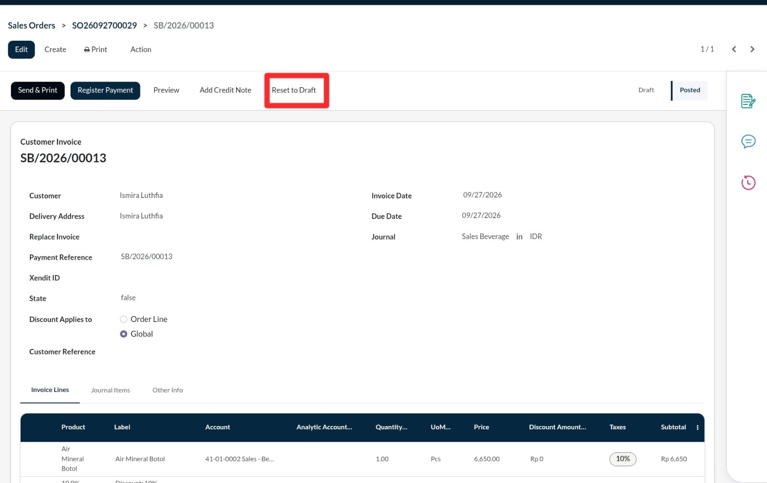This screenshot has height=483, width=767.
Task: Click invoice date 09/27/2026 value
Action: click(x=483, y=195)
